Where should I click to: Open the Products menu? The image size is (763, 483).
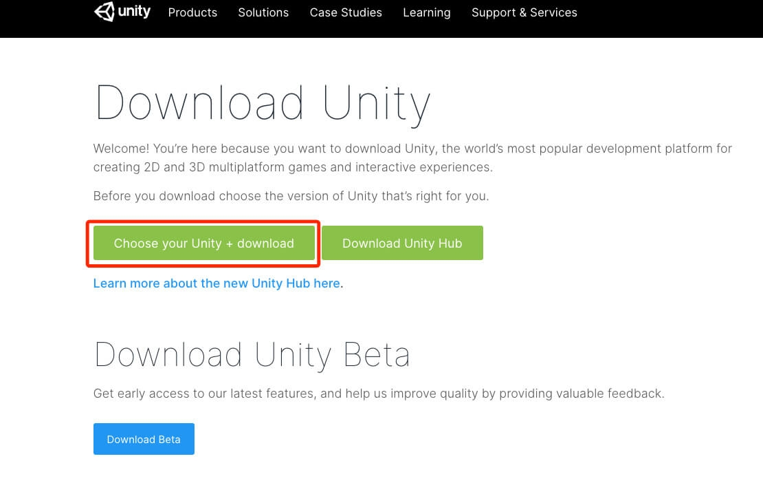(192, 12)
